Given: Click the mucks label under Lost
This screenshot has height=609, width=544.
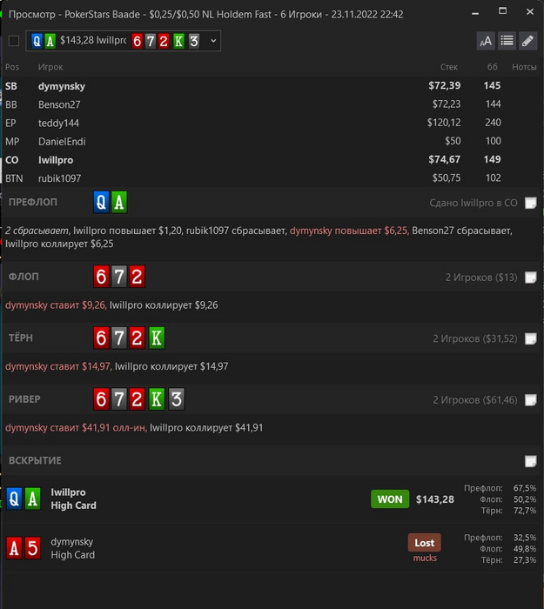Looking at the screenshot, I should [425, 559].
